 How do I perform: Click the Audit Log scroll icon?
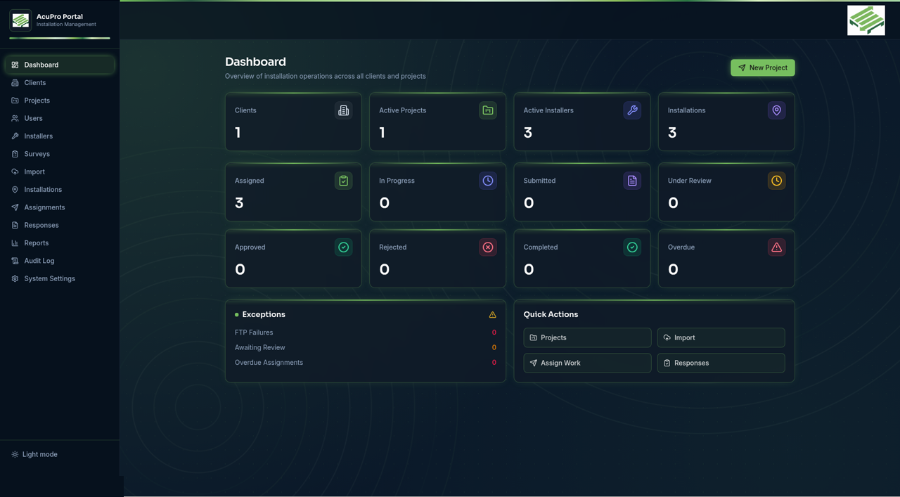[15, 261]
